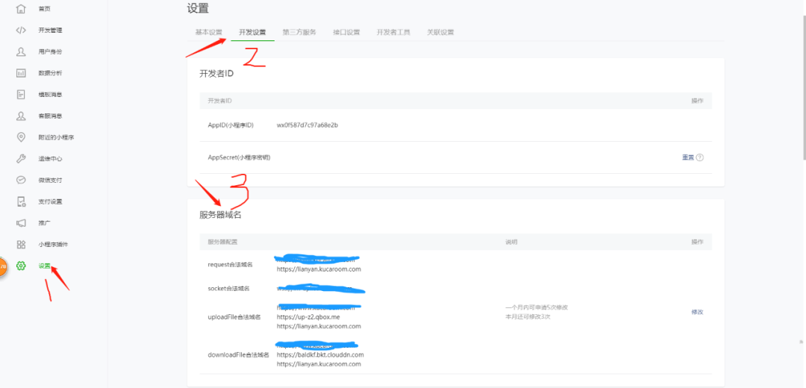Click the 说明 column header

click(x=511, y=242)
